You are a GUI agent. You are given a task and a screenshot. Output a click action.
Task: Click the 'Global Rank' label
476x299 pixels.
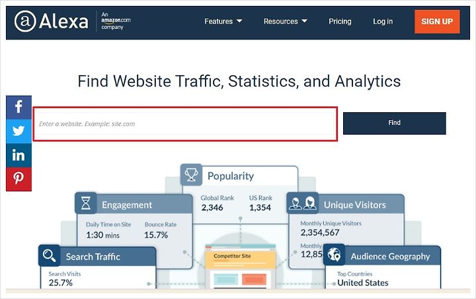pyautogui.click(x=218, y=198)
